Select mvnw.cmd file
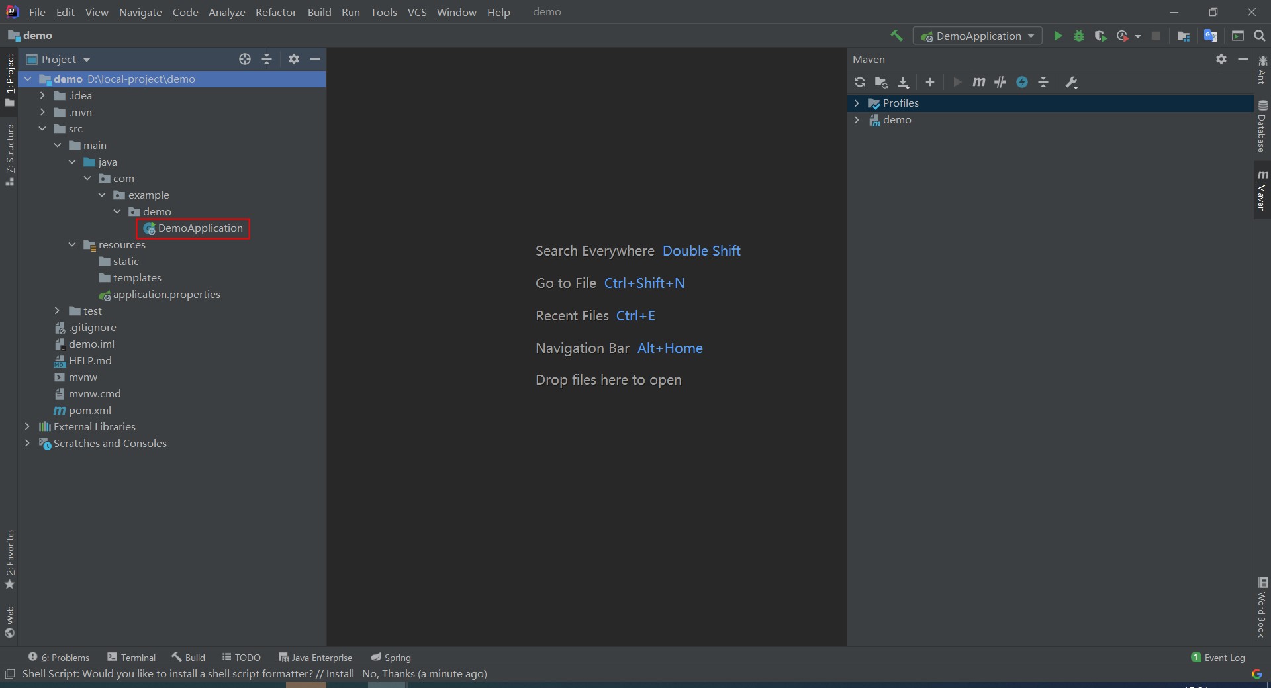Screen dimensions: 1271x688 click(x=87, y=393)
